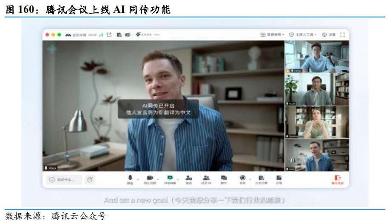The image size is (392, 223).
Task: Click the chat message input field
Action: (x=65, y=179)
